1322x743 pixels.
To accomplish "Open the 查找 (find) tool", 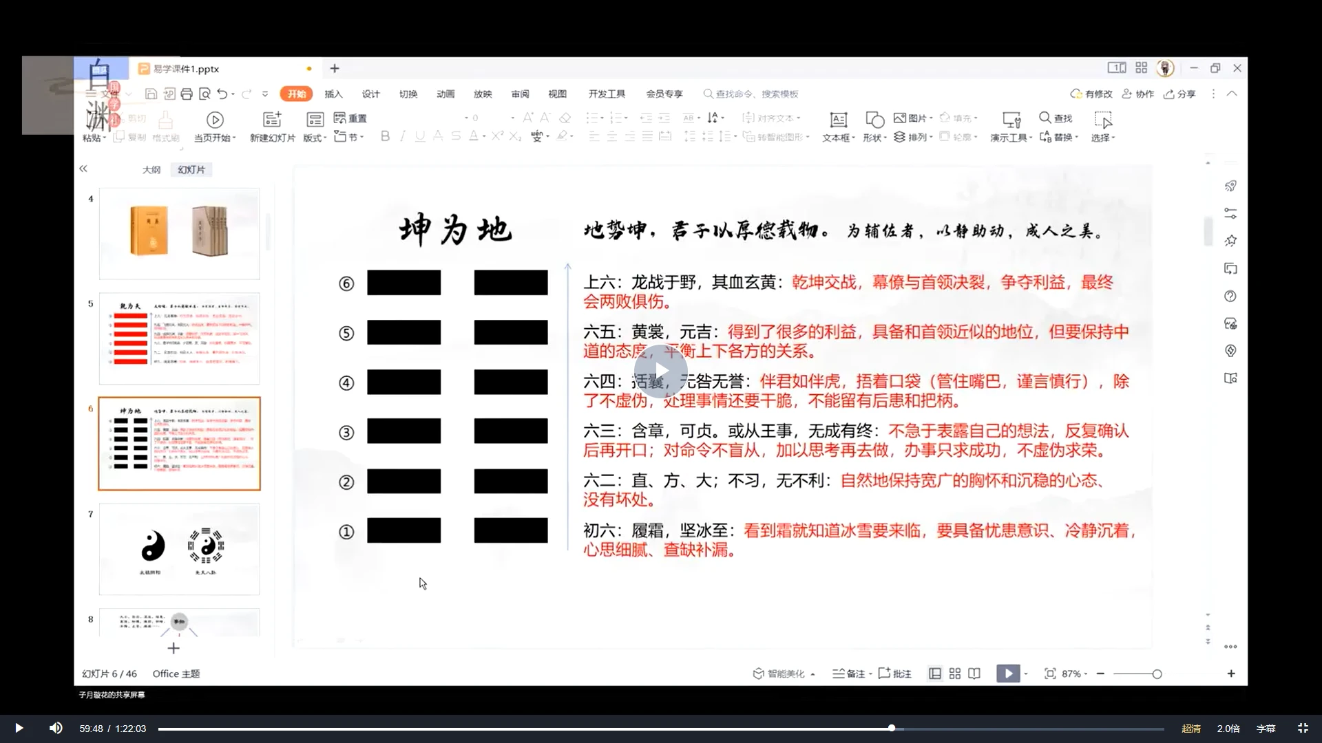I will pyautogui.click(x=1057, y=118).
